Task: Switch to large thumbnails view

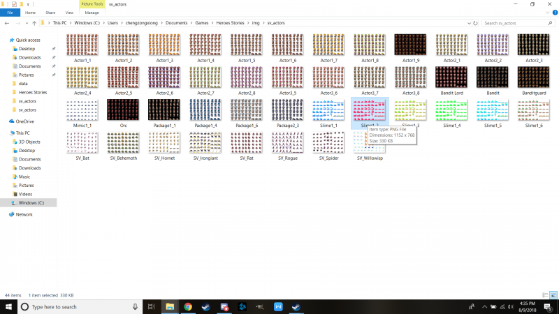Action: click(x=553, y=295)
